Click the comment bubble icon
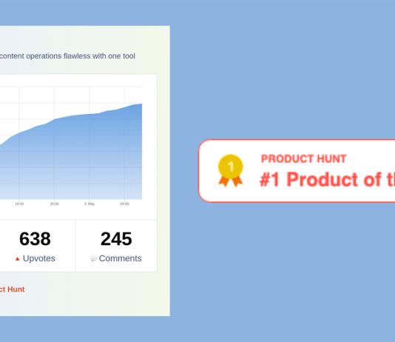This screenshot has width=395, height=342. pos(94,259)
